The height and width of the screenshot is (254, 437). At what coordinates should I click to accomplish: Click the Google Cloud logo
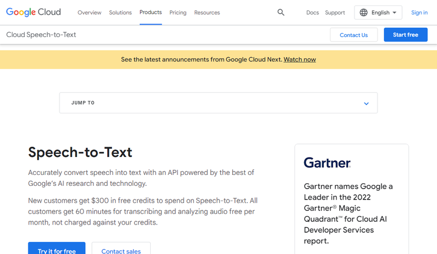pos(33,13)
